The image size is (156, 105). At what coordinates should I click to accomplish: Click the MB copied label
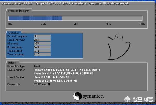13,44
